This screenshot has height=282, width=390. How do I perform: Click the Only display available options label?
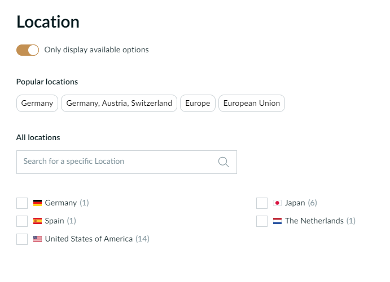pyautogui.click(x=97, y=50)
